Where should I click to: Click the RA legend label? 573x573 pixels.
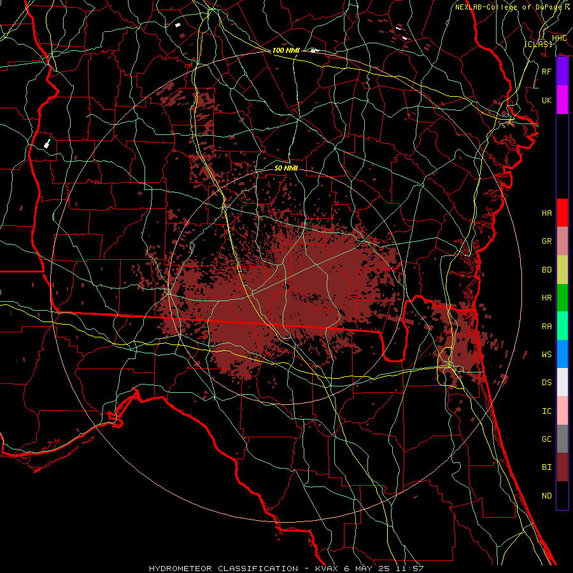coord(547,327)
